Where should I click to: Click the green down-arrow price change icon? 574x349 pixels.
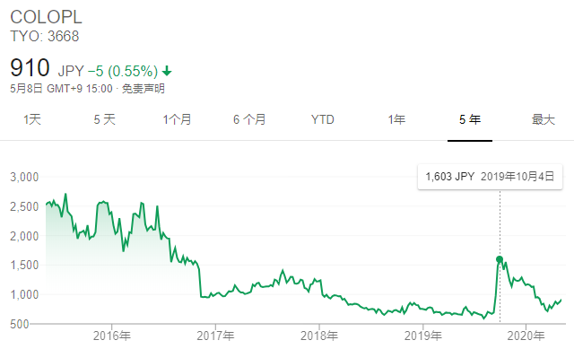(167, 71)
